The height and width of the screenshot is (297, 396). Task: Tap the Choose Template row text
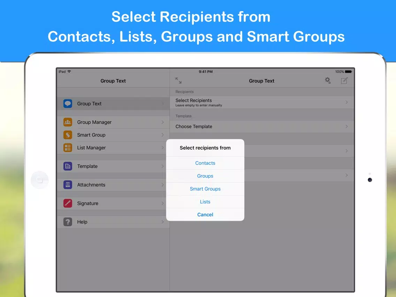coord(194,127)
